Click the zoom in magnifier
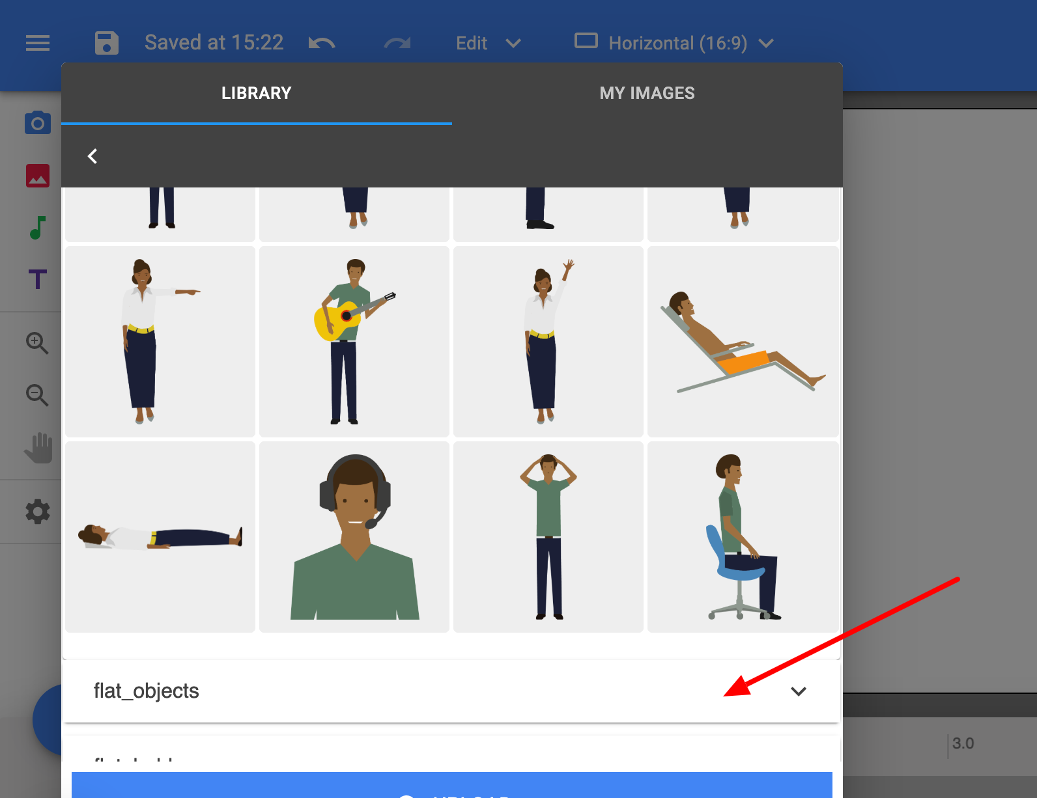The width and height of the screenshot is (1037, 798). coord(37,343)
